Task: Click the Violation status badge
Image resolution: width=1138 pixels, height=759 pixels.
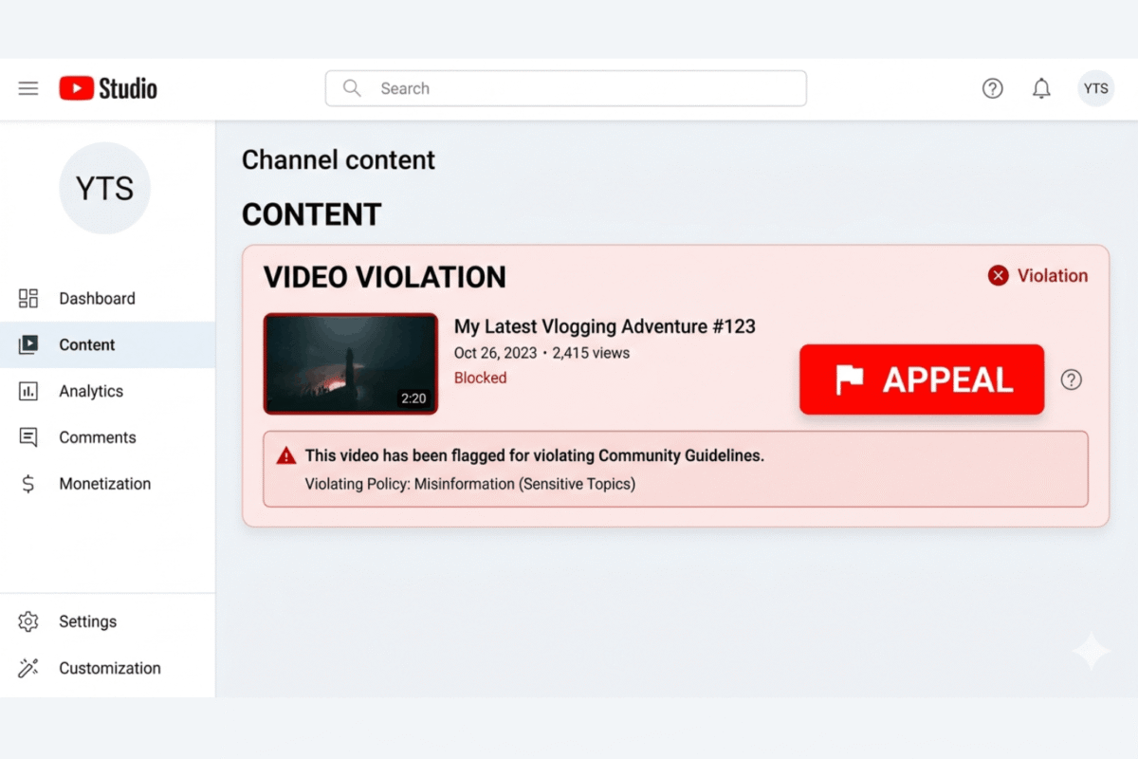Action: 1037,275
